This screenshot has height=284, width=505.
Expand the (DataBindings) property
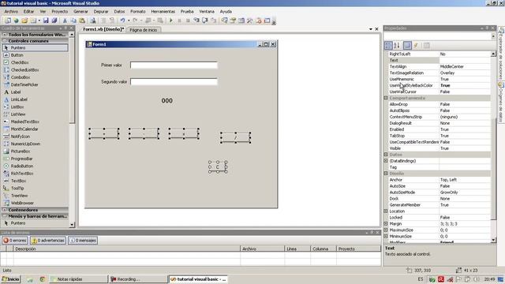click(x=386, y=161)
